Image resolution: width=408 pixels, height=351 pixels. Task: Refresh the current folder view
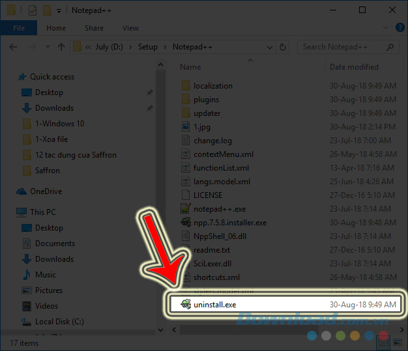pyautogui.click(x=283, y=47)
